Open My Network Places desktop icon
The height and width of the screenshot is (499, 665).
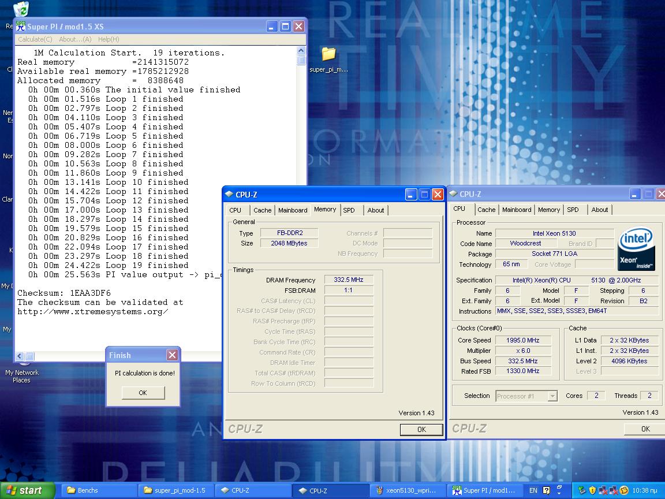pyautogui.click(x=21, y=371)
